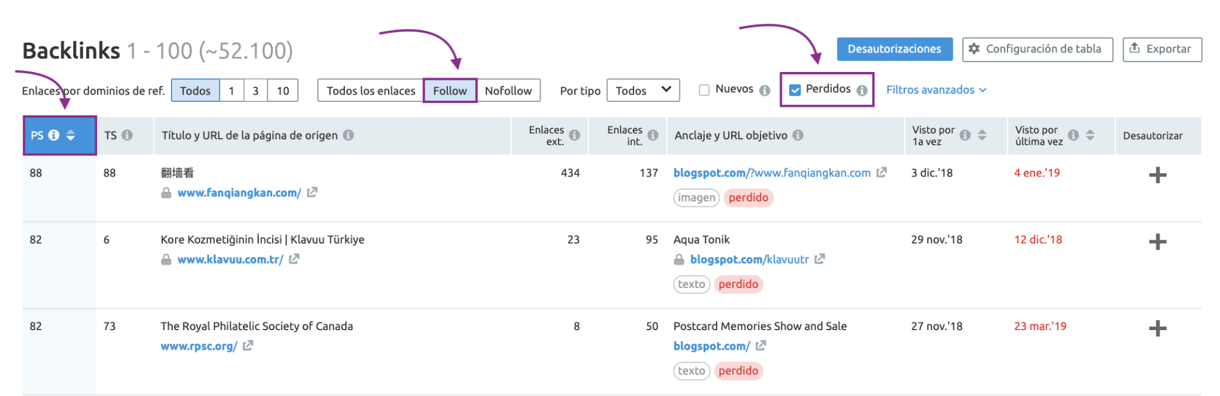
Task: Click lock icon beside www.klavuu.com.tr
Action: point(166,259)
